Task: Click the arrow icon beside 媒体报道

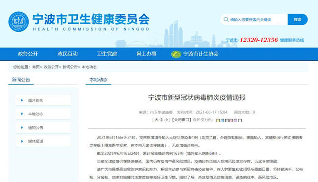Action: pos(22,141)
